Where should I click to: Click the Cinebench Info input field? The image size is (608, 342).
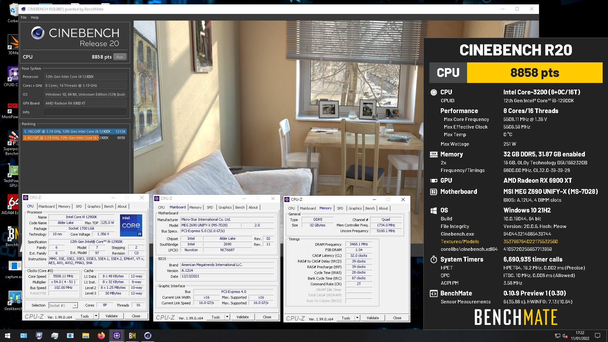click(85, 112)
